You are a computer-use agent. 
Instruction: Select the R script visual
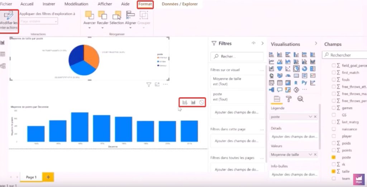tap(296, 83)
